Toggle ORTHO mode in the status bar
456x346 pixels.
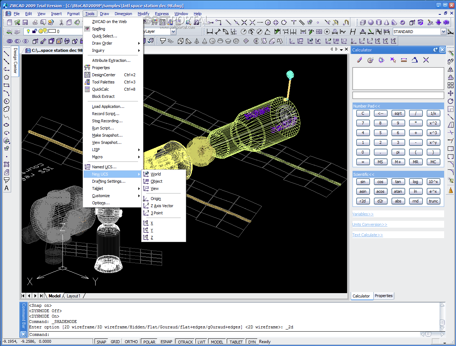[131, 342]
